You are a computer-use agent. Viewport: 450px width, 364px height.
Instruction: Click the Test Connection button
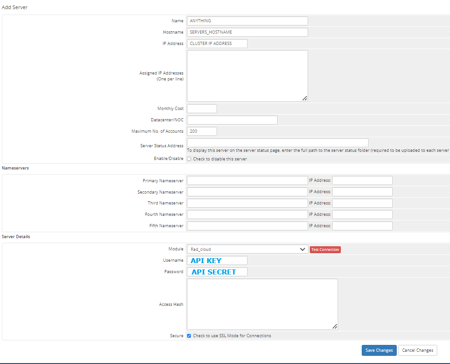325,249
